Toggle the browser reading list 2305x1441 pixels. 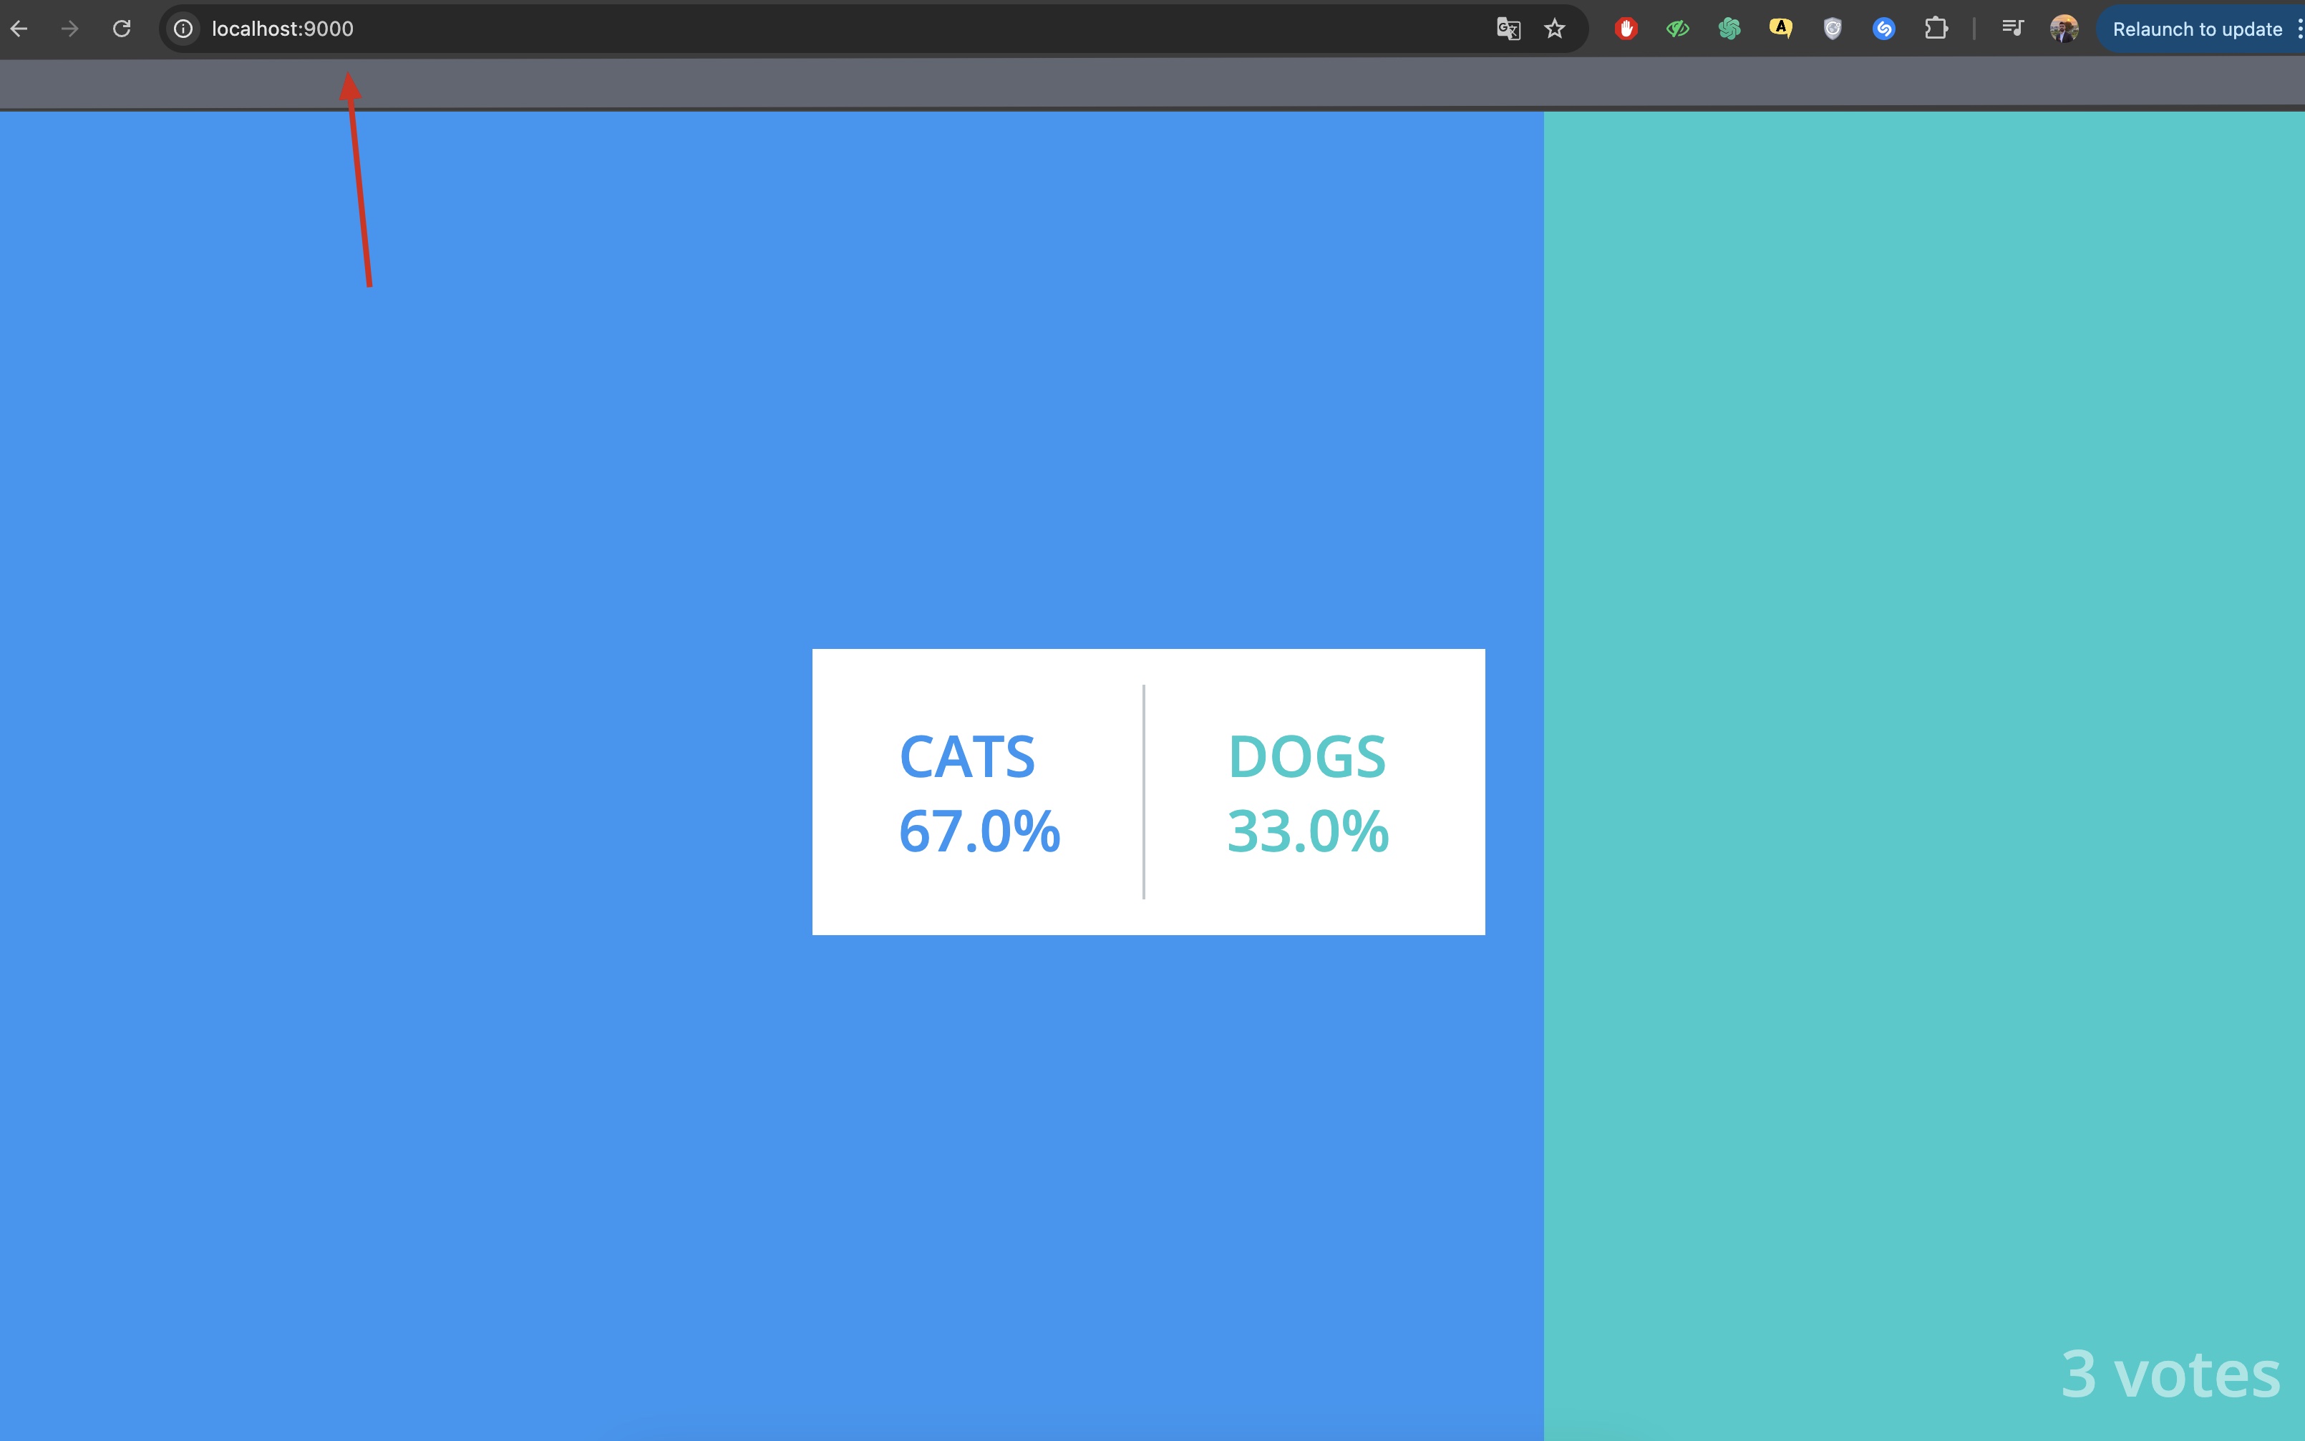[2011, 28]
